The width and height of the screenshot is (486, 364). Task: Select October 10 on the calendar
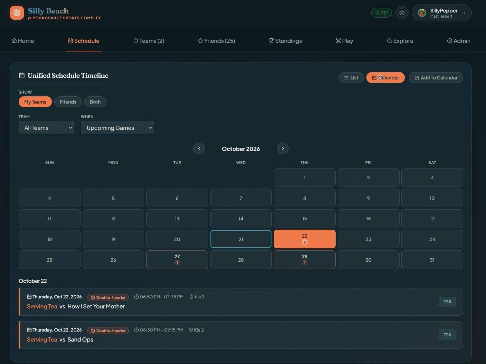(432, 198)
